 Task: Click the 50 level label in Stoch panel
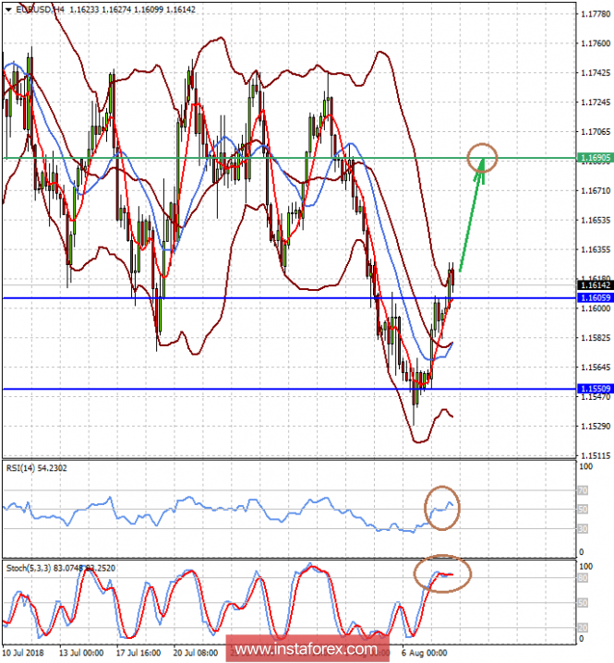583,603
